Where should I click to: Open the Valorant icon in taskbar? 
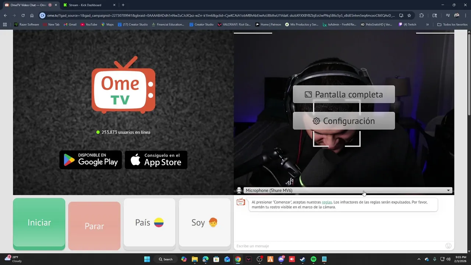(x=249, y=259)
